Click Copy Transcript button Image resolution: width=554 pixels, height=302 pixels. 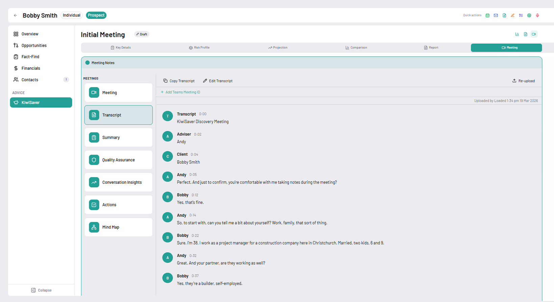(x=179, y=81)
